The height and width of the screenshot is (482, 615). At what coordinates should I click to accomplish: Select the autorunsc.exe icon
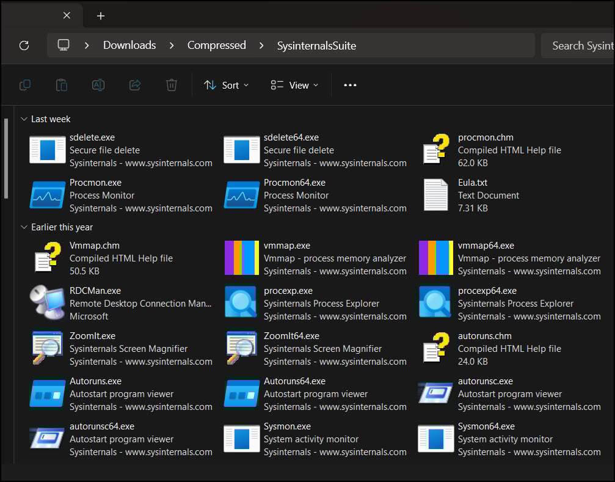435,393
